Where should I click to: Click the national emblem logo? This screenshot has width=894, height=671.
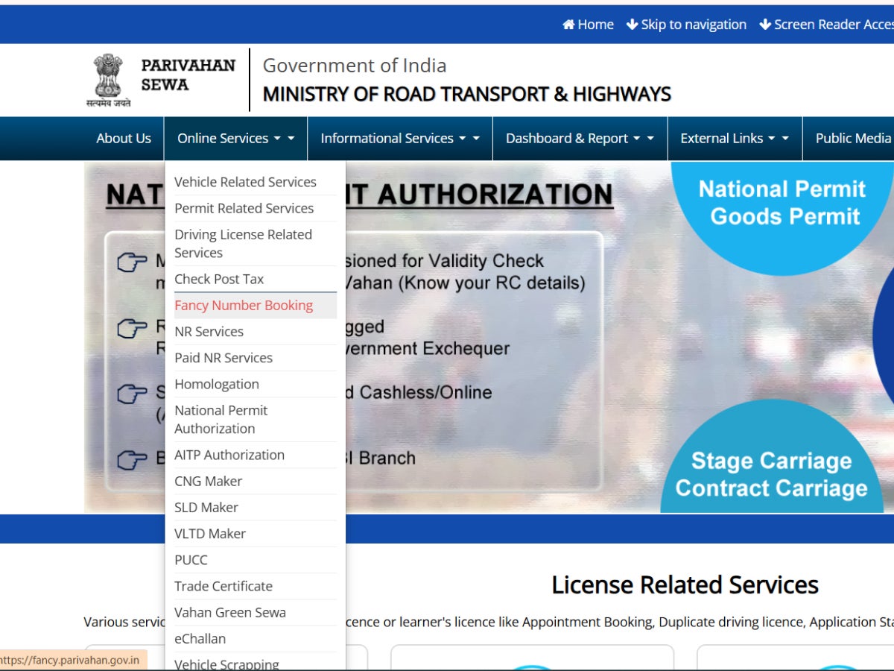[107, 77]
